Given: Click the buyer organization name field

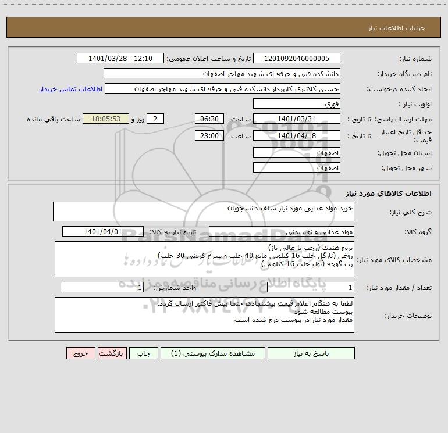Looking at the screenshot, I should click(x=222, y=73).
